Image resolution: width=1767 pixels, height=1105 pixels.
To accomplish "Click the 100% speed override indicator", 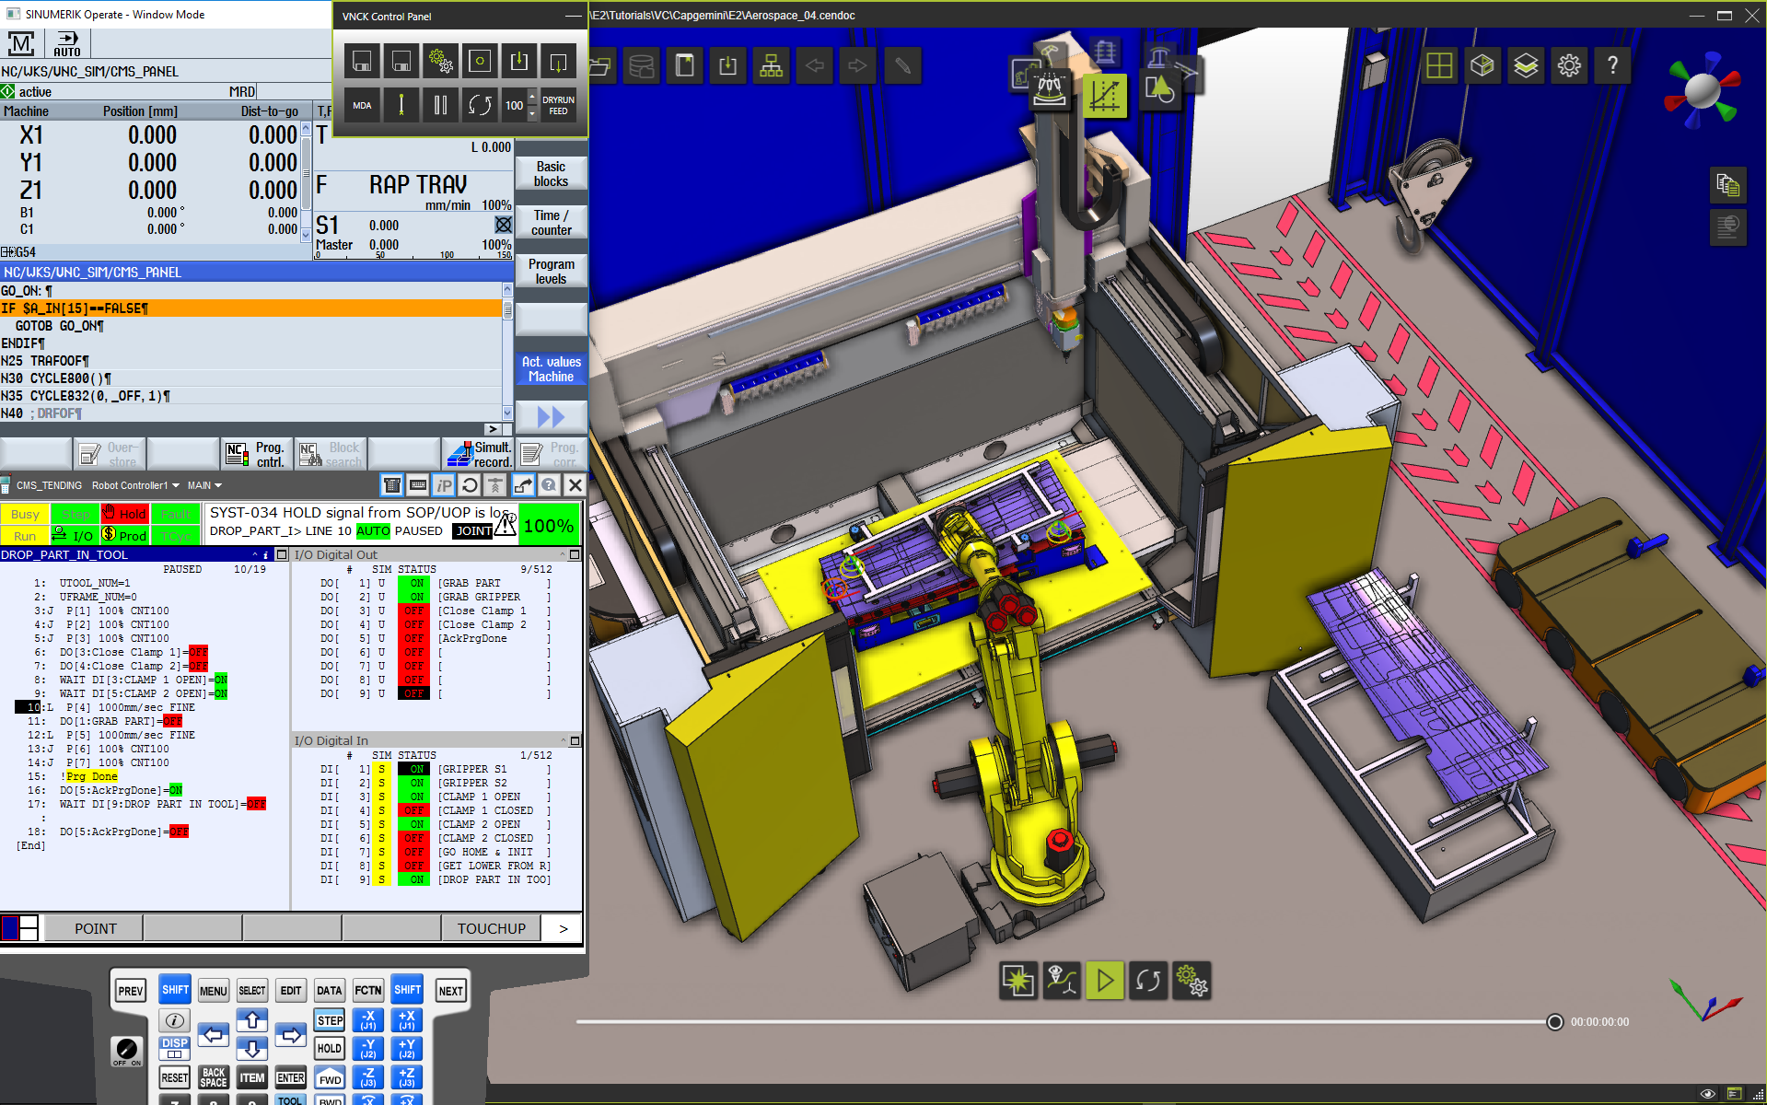I will coord(549,526).
